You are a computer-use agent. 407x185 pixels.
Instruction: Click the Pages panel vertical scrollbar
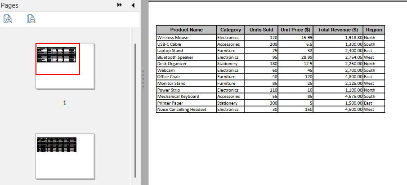[135, 110]
